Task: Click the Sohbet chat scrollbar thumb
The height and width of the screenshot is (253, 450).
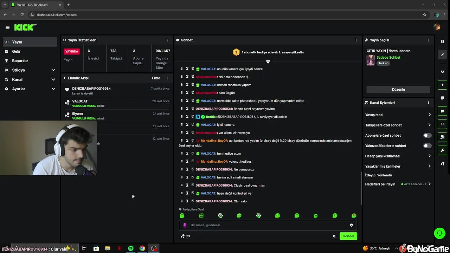Action: click(x=361, y=189)
